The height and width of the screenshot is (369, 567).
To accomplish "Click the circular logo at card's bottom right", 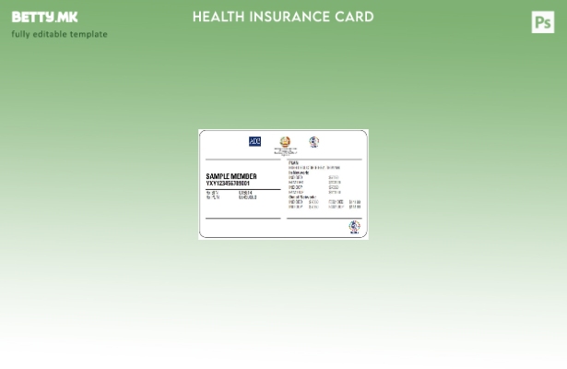I will 353,226.
